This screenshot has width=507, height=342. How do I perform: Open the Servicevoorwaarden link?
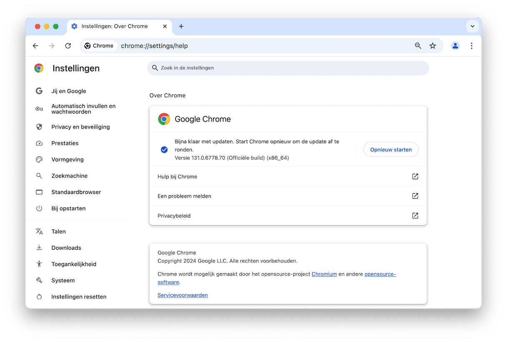[x=183, y=295]
